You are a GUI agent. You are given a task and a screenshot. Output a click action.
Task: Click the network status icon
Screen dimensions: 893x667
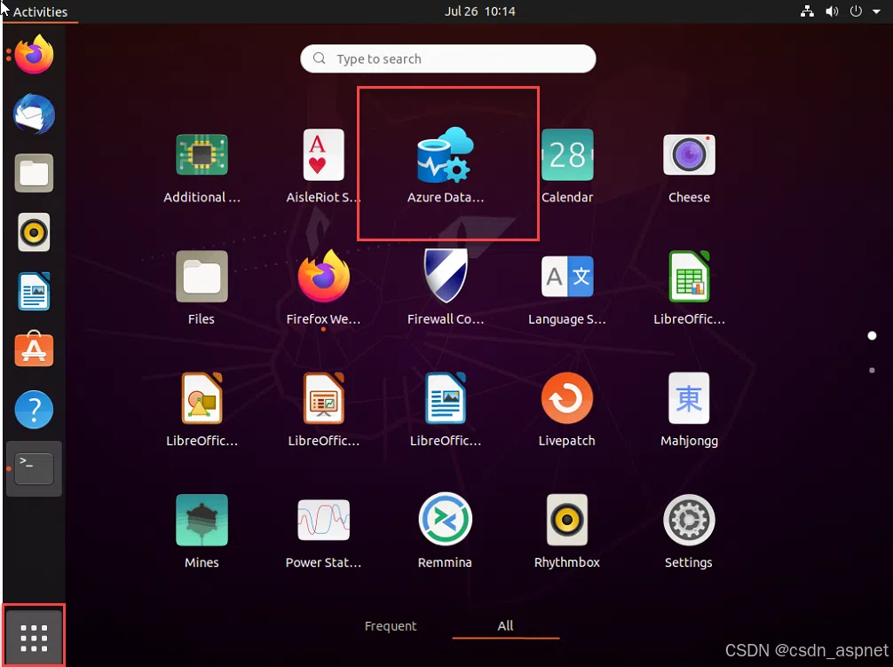click(807, 12)
